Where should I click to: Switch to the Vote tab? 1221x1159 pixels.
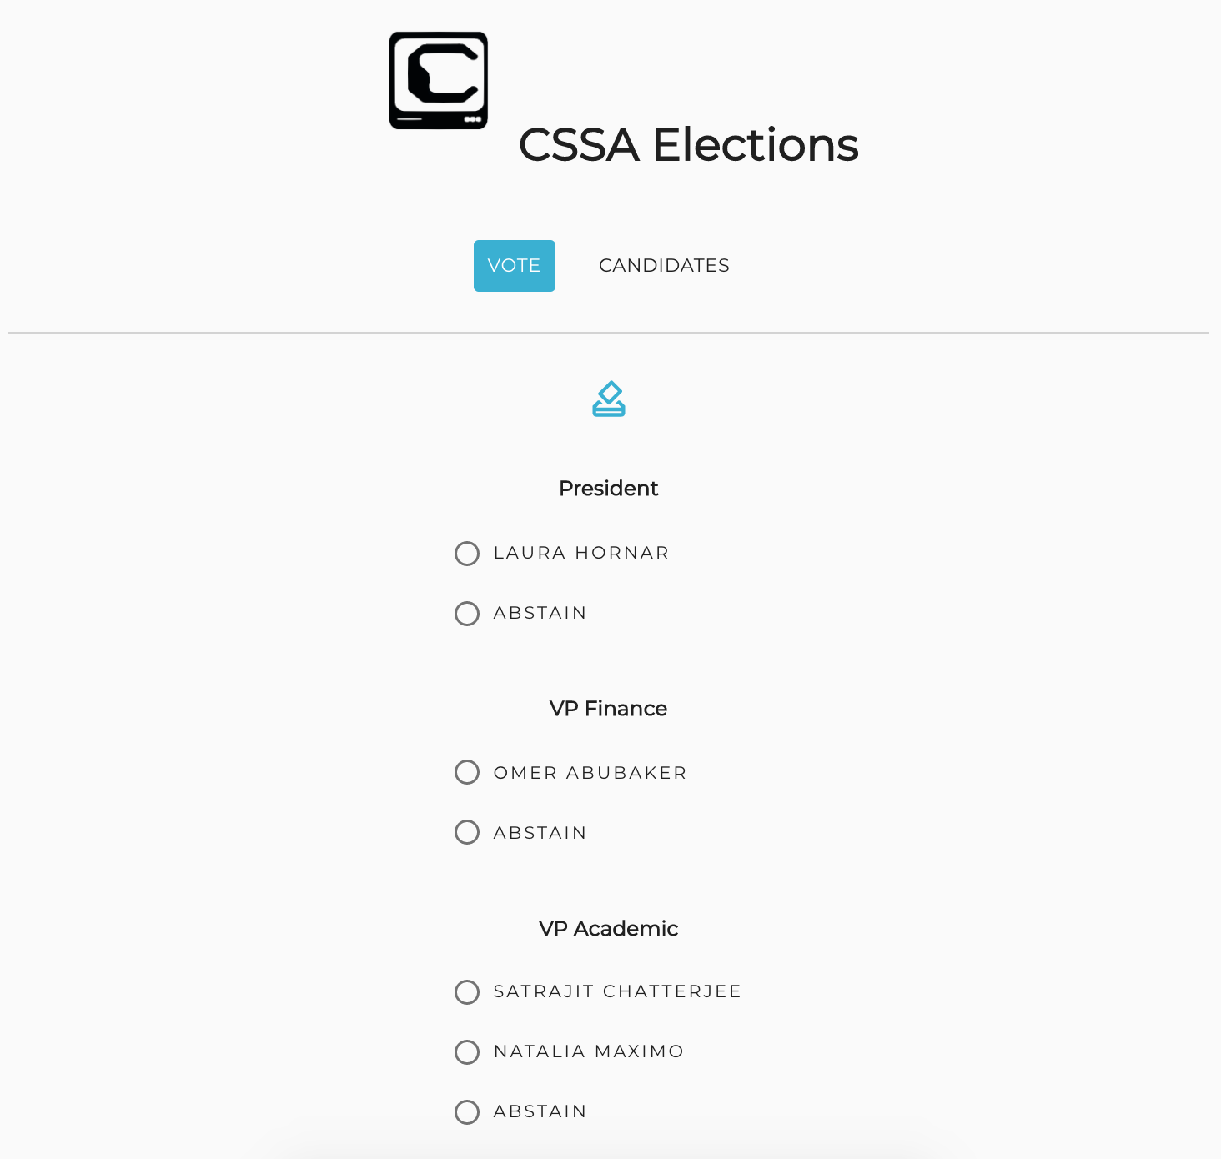(514, 266)
